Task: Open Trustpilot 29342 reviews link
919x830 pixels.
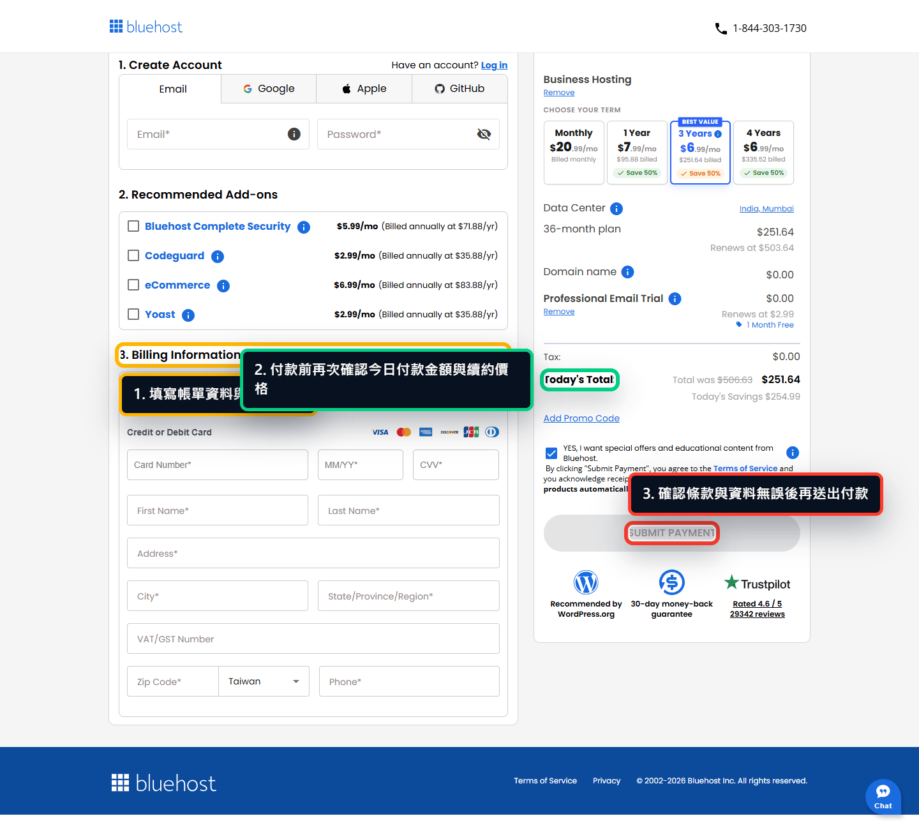Action: click(x=758, y=614)
